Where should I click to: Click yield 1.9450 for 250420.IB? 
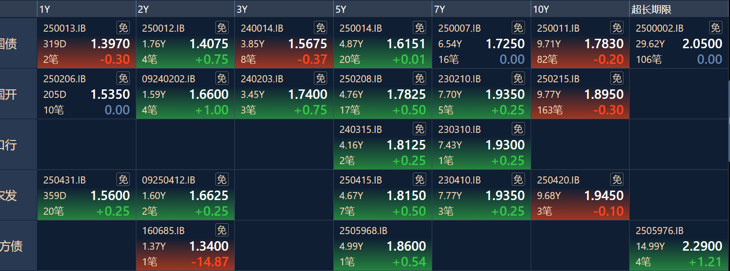pyautogui.click(x=604, y=196)
